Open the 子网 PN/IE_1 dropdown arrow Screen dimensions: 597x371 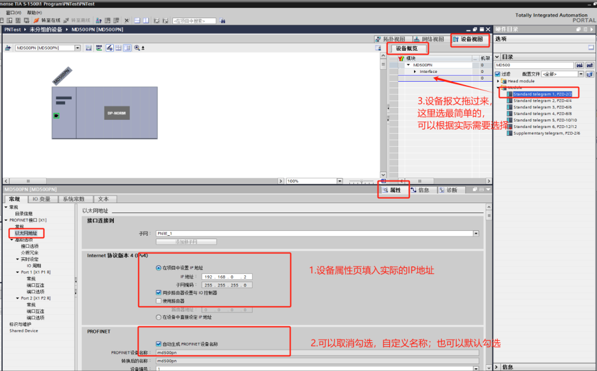pyautogui.click(x=476, y=234)
